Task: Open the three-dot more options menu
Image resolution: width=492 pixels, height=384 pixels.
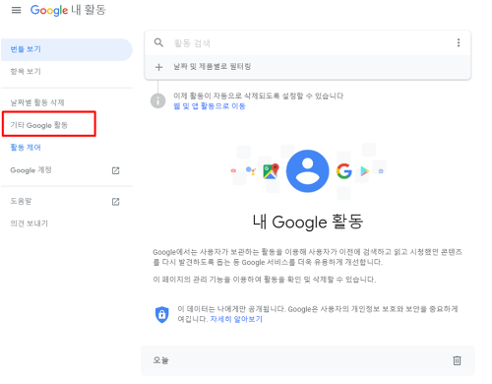Action: point(459,42)
